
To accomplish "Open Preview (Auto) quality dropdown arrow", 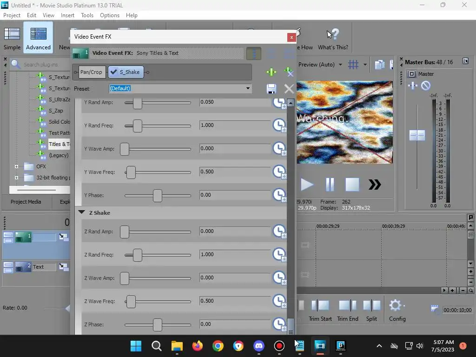I will tap(340, 64).
